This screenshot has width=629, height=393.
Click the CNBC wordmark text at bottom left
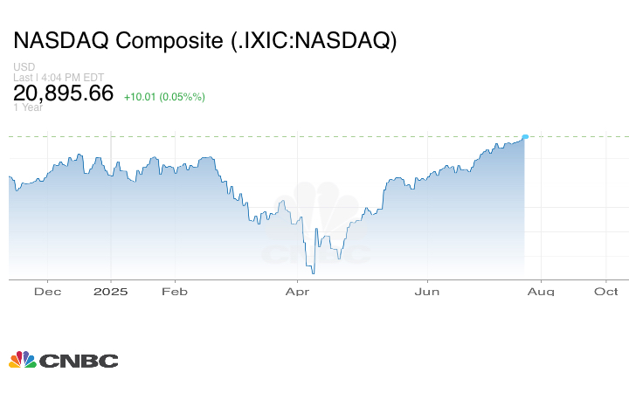click(x=79, y=361)
